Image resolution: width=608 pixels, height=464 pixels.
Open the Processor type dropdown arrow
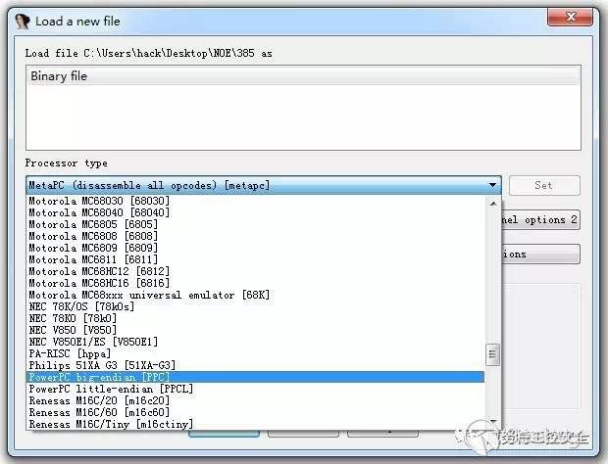492,185
